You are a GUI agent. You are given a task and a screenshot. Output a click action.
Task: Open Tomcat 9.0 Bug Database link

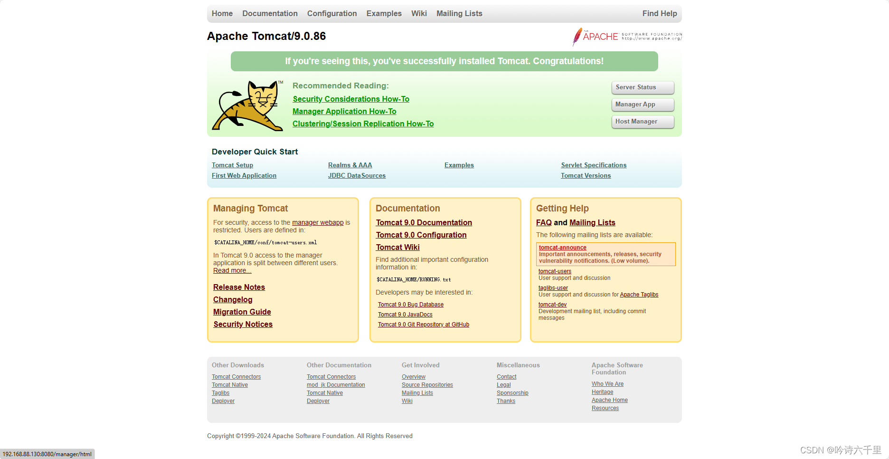pos(411,305)
